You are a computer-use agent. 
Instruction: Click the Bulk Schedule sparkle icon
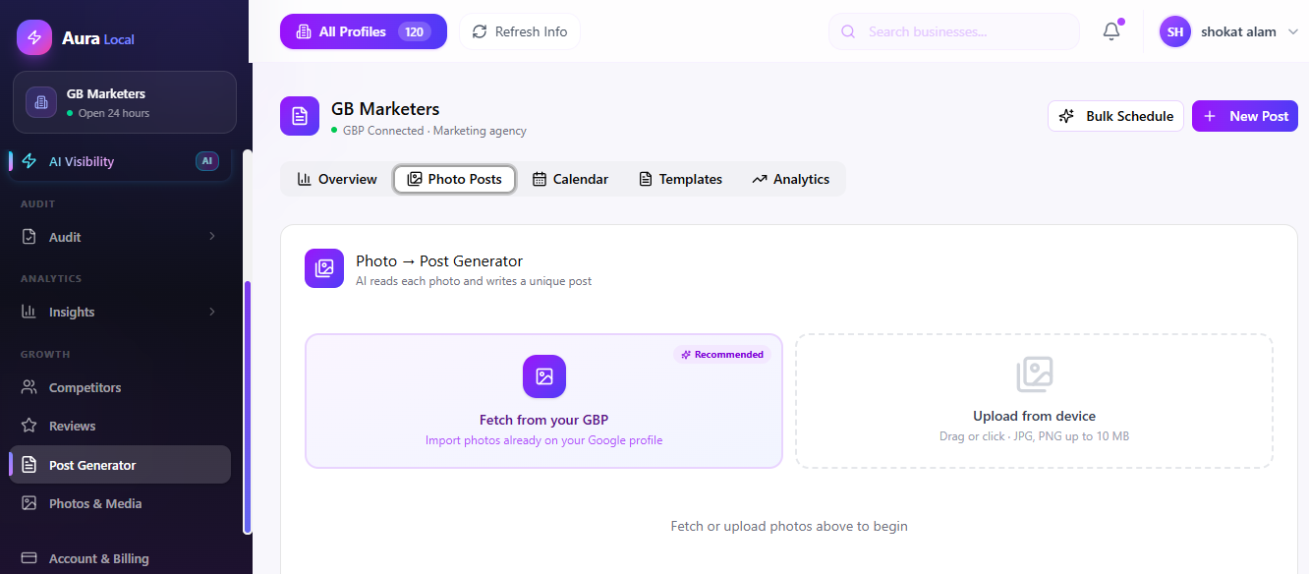tap(1067, 116)
